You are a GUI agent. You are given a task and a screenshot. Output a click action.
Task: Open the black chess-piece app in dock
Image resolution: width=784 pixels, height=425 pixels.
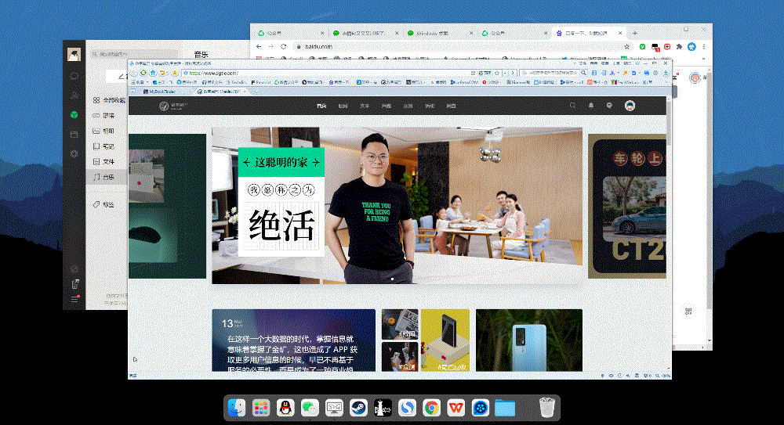[383, 408]
